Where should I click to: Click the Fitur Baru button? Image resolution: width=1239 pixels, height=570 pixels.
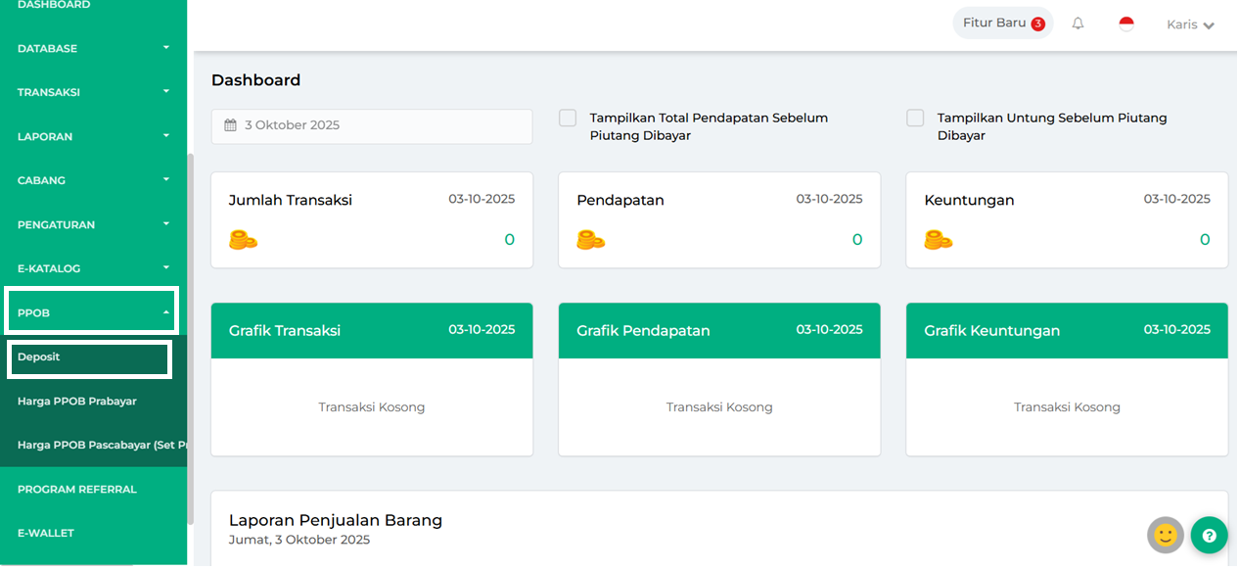click(x=1002, y=24)
